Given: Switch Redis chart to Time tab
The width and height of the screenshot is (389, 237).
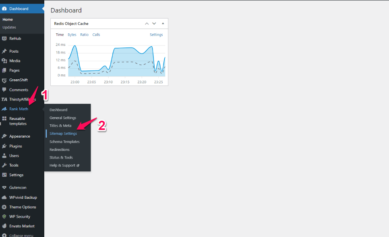Looking at the screenshot, I should tap(60, 35).
